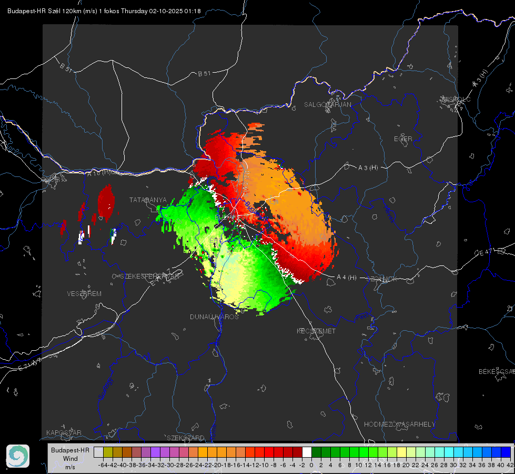
Task: Click the Budapest-HR radar title text
Action: click(104, 11)
